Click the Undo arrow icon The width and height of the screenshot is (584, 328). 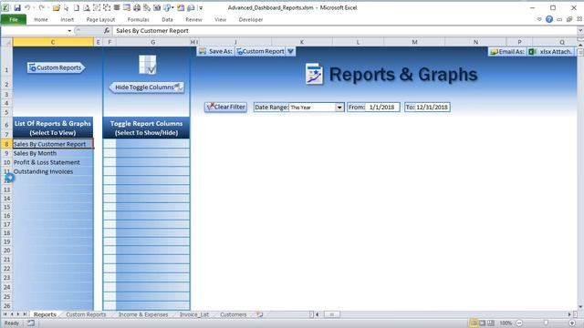pyautogui.click(x=27, y=7)
